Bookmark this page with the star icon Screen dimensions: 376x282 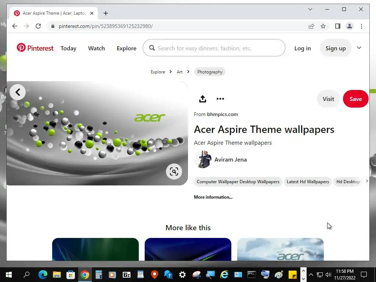pos(323,26)
